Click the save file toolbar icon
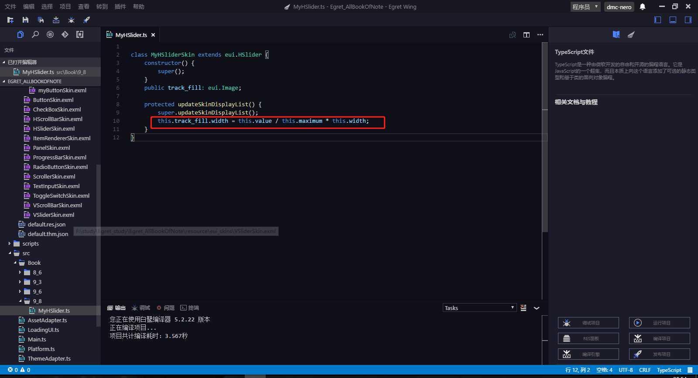Screen dimensions: 698x378 click(x=25, y=20)
